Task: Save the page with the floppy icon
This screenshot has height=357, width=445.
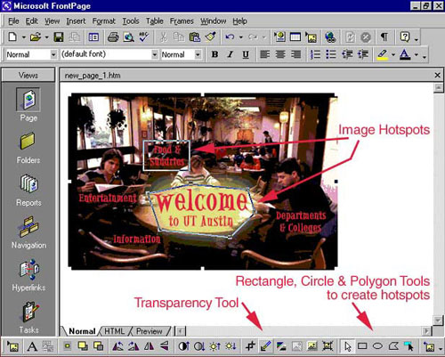Action: (59, 37)
